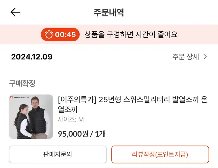This screenshot has height=168, width=218.
Task: Click the Swiss Military logo on thumbnail
Action: pos(20,97)
